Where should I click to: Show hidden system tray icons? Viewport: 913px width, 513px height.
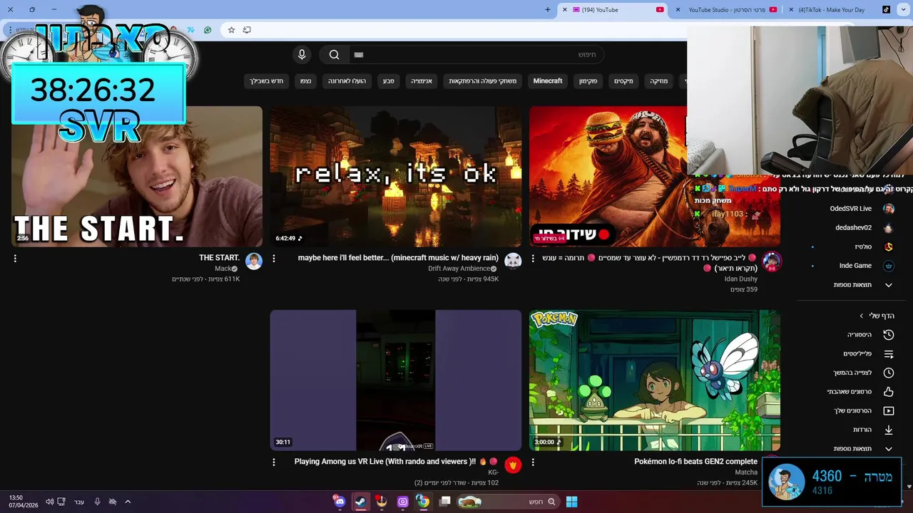(x=128, y=502)
